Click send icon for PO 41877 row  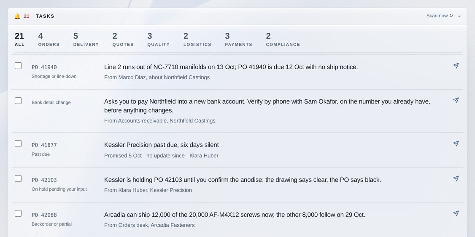(x=456, y=144)
